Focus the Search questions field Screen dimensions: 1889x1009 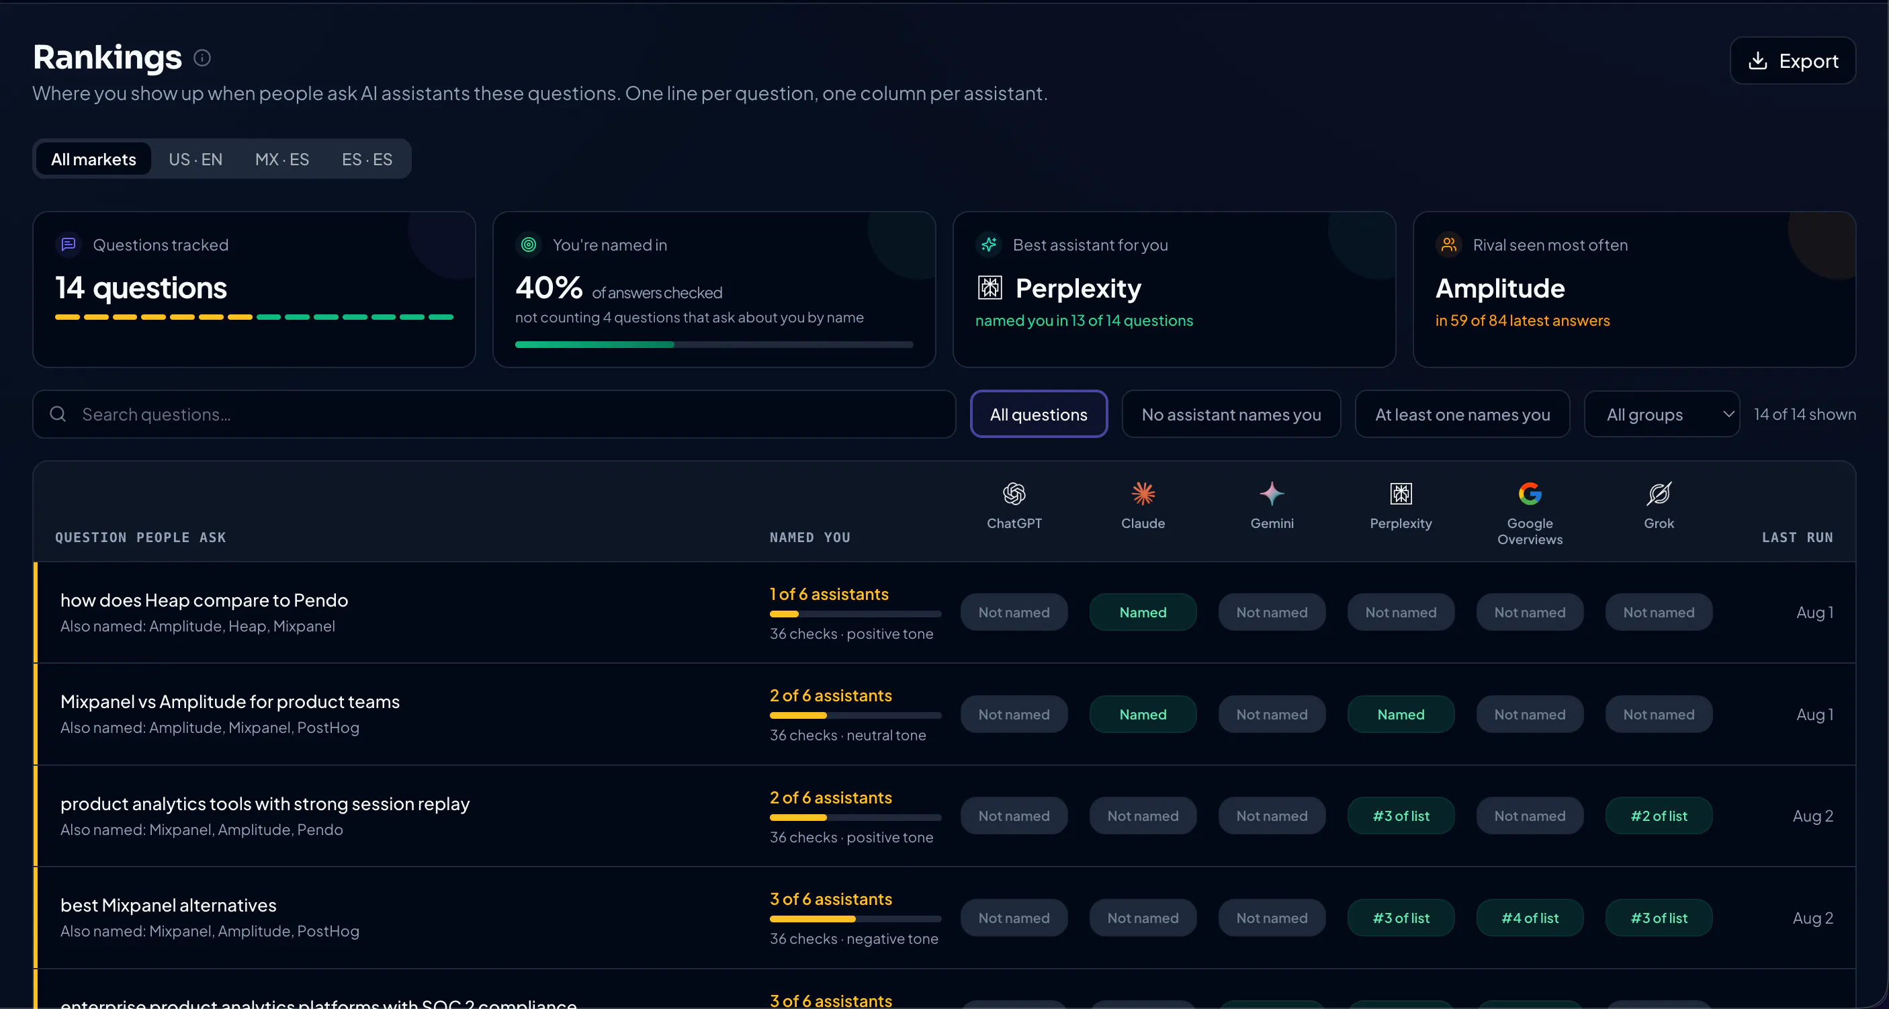pos(494,414)
